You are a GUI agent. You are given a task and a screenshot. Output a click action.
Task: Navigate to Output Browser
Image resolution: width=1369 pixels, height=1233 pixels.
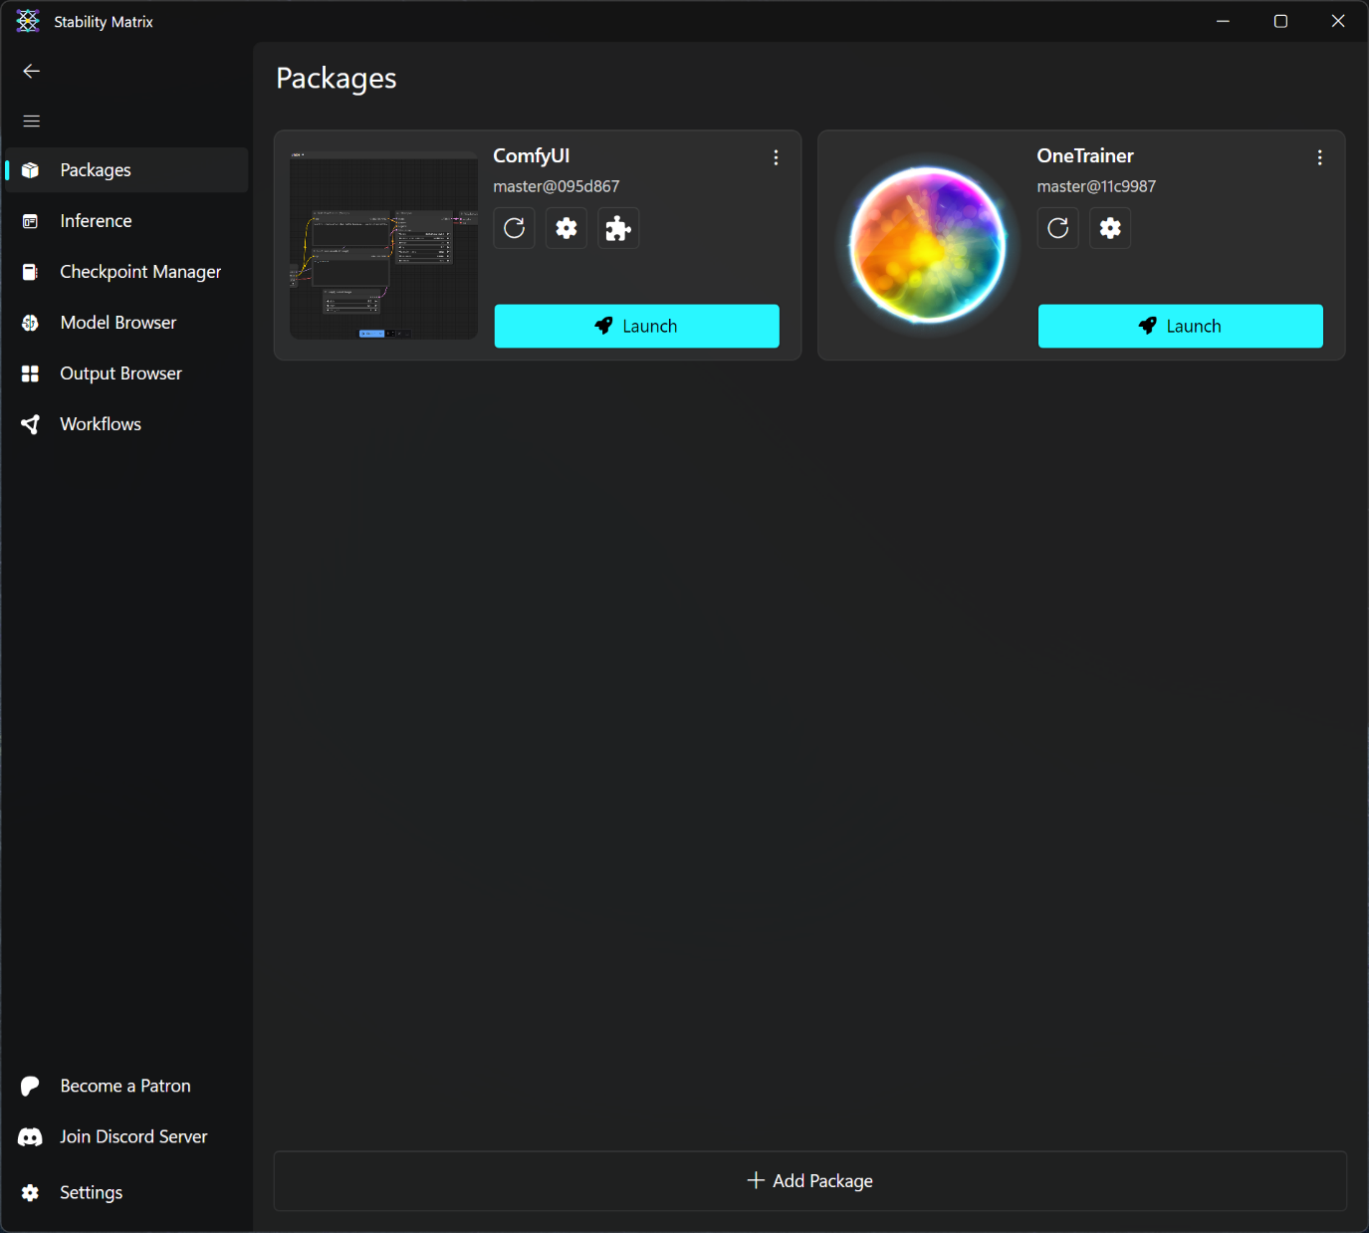(120, 373)
